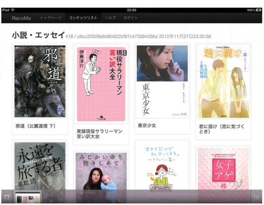This screenshot has height=205, width=264.
Task: Select コンテンツリスト tab in navigation bar
Action: pyautogui.click(x=83, y=18)
